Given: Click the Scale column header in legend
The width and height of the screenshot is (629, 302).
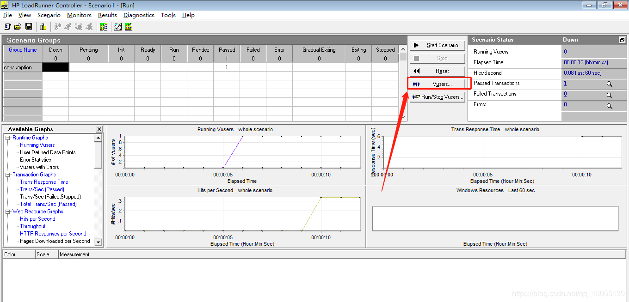Looking at the screenshot, I should [47, 254].
